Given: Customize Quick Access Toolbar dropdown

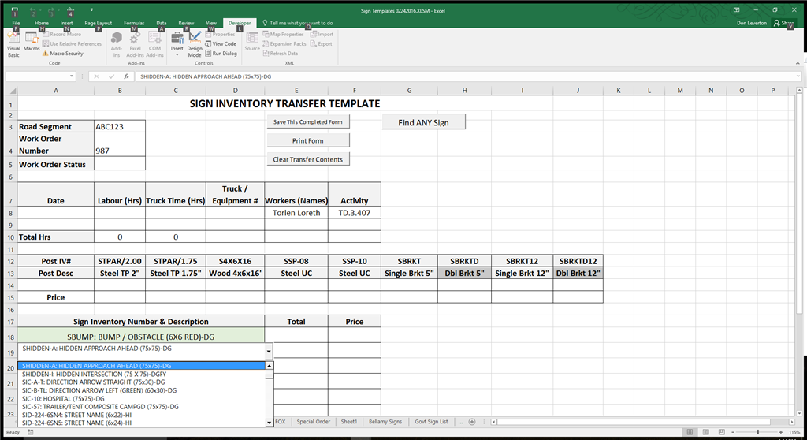Looking at the screenshot, I should click(x=91, y=9).
